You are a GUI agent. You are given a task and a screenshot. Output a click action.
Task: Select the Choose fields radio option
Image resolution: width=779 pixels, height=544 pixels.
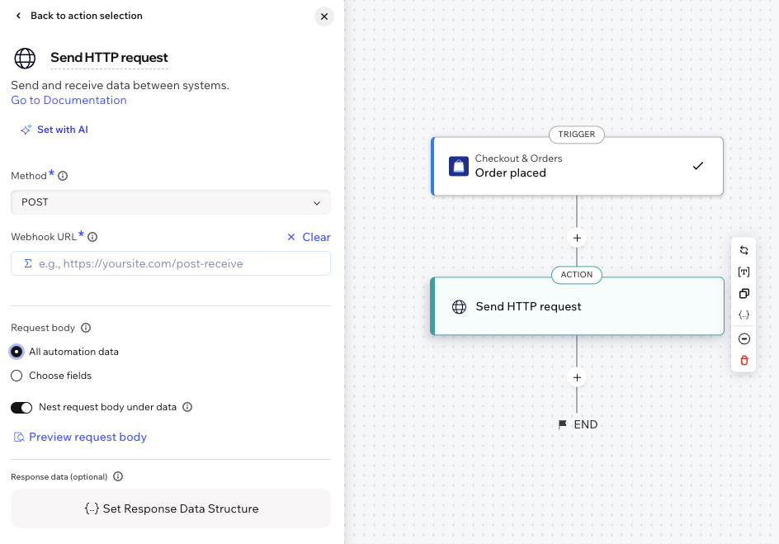17,376
